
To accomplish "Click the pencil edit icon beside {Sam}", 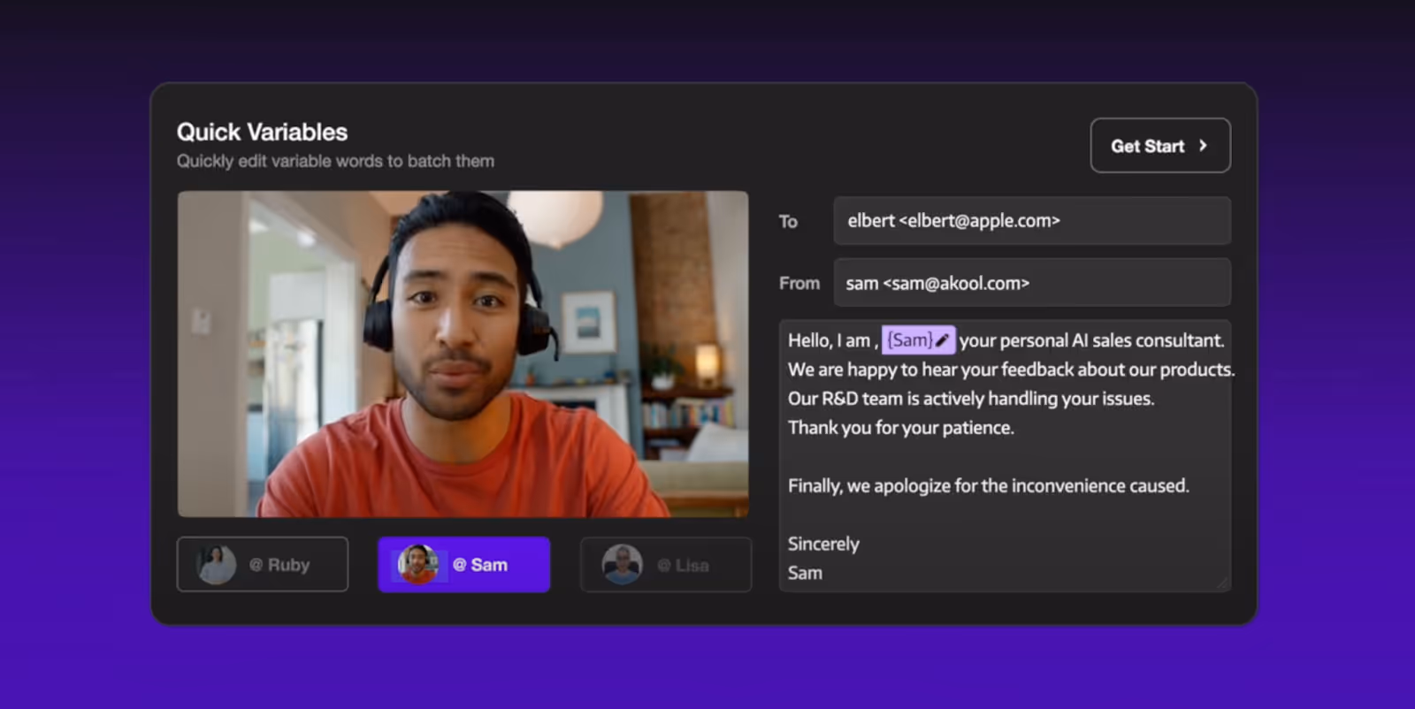I will point(943,340).
